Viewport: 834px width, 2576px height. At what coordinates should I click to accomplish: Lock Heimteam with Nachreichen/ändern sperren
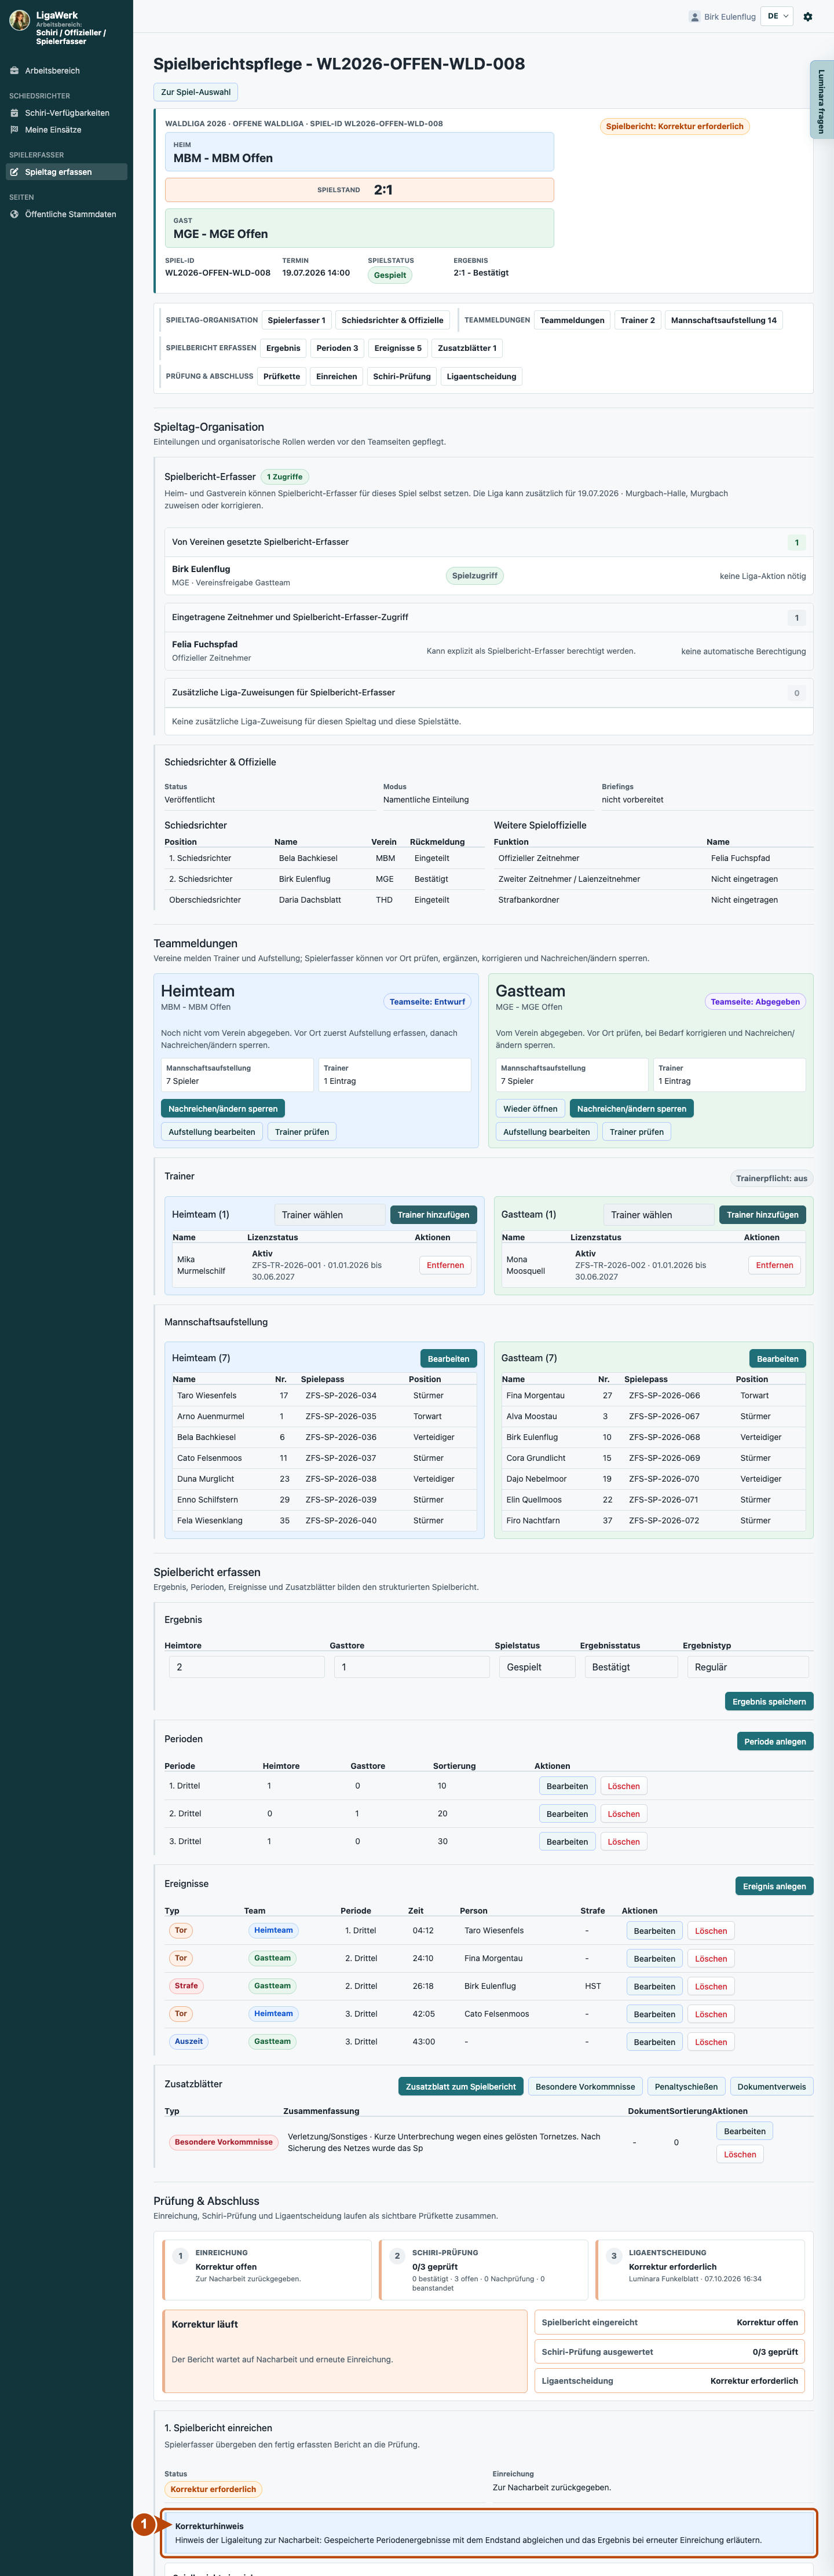click(223, 1108)
